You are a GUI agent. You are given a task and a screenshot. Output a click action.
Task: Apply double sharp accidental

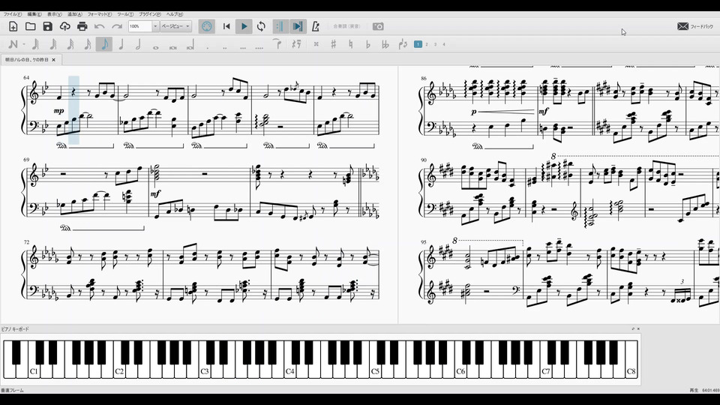coord(316,44)
